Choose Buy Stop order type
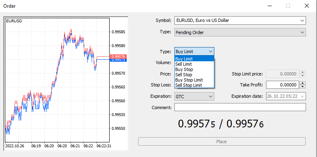Screen dimensions: 317x157 (194, 69)
